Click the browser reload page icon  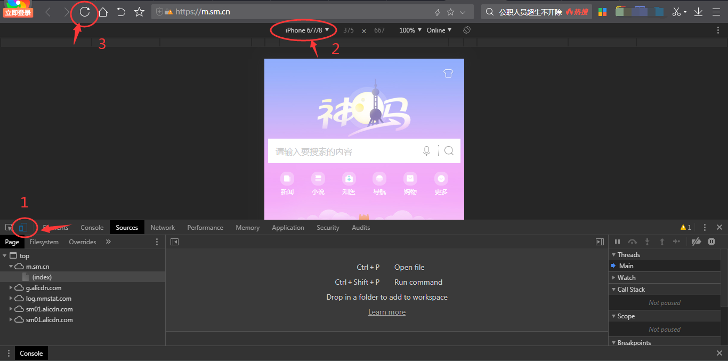coord(85,12)
